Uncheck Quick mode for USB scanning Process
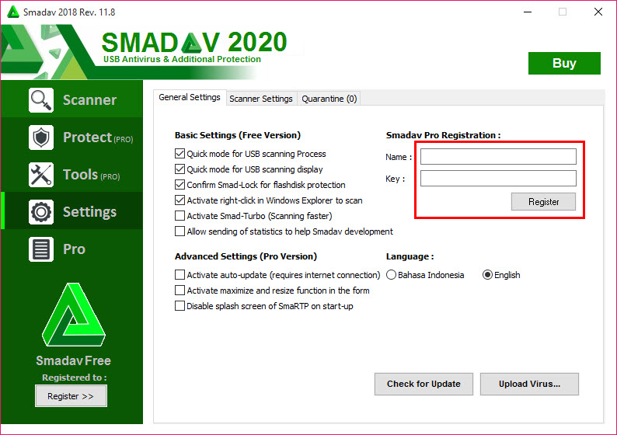This screenshot has width=617, height=435. click(180, 153)
